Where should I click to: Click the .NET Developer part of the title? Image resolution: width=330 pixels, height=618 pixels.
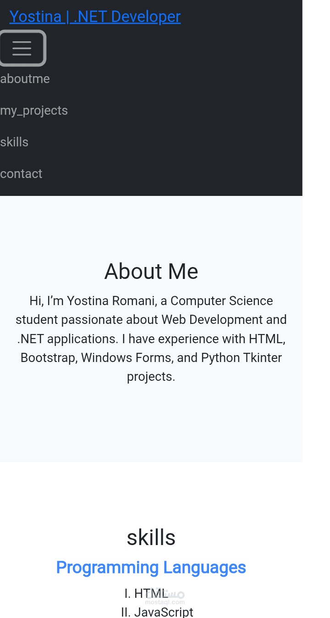coord(132,17)
